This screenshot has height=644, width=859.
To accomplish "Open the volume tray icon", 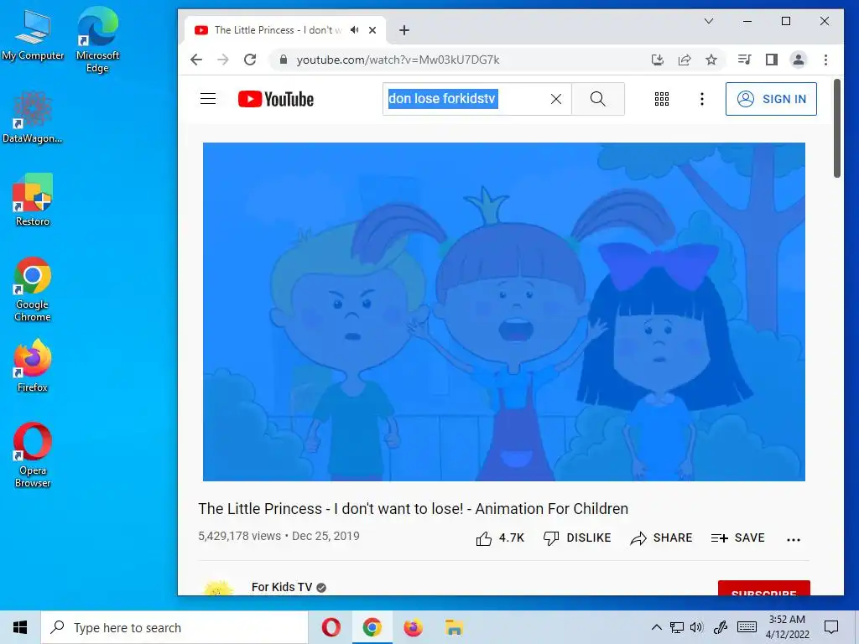I will pos(696,627).
